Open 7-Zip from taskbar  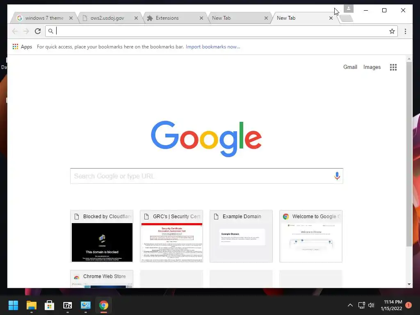[x=68, y=305]
